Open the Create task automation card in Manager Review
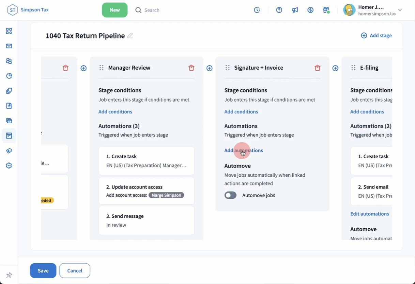This screenshot has height=284, width=415. 146,161
